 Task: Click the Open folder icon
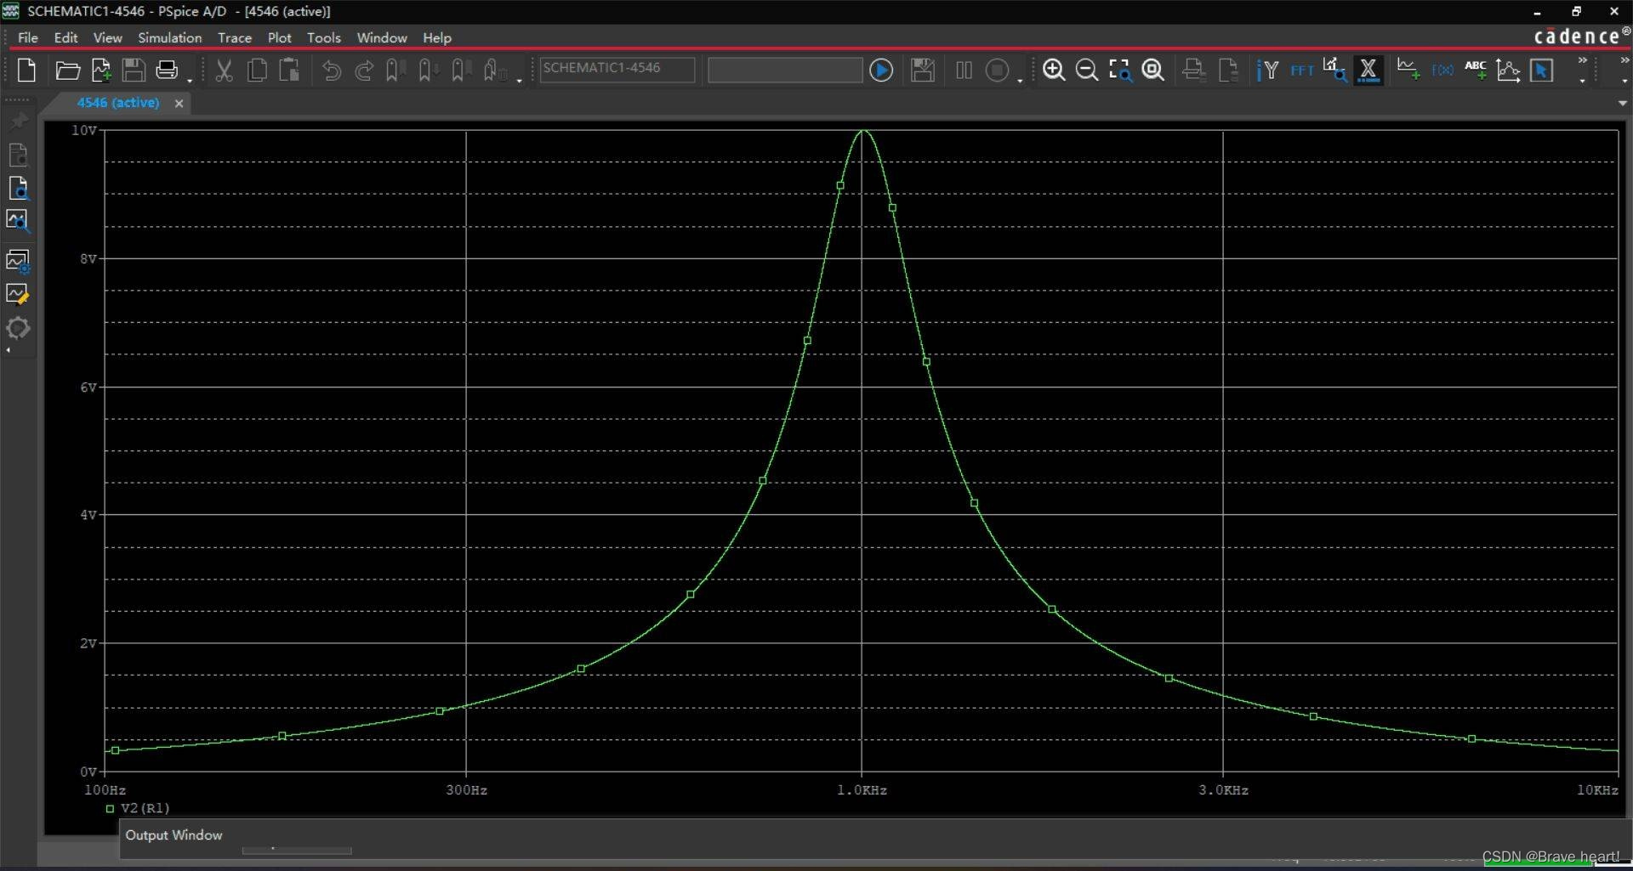pos(67,70)
